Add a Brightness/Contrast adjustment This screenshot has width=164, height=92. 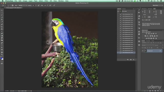[146, 33]
